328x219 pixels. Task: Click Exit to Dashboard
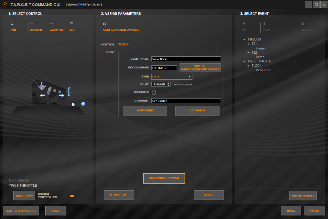pos(21,211)
